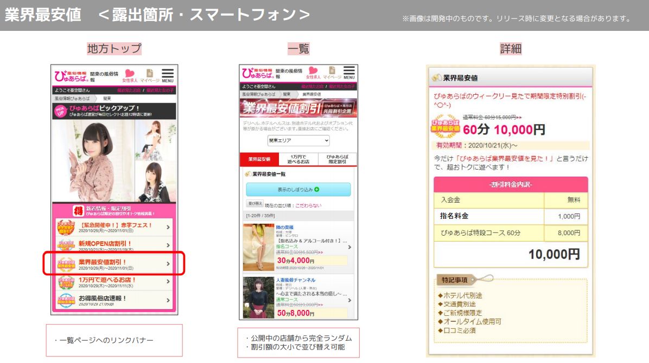Image resolution: width=649 pixels, height=363 pixels.
Task: Open MENU icon in 一覧 phone
Action: point(349,73)
